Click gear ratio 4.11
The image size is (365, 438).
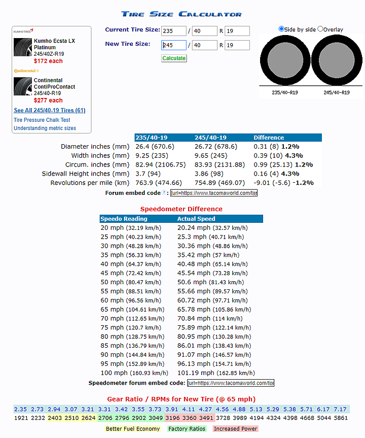click(189, 409)
